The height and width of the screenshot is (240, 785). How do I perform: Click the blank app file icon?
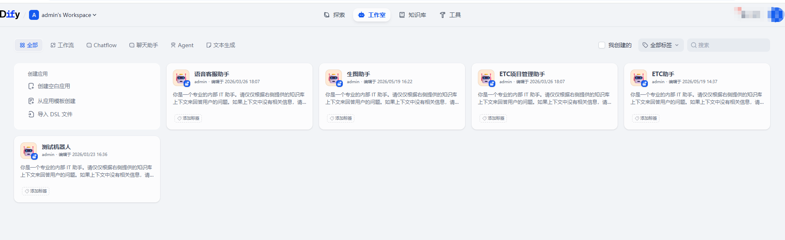(x=31, y=86)
